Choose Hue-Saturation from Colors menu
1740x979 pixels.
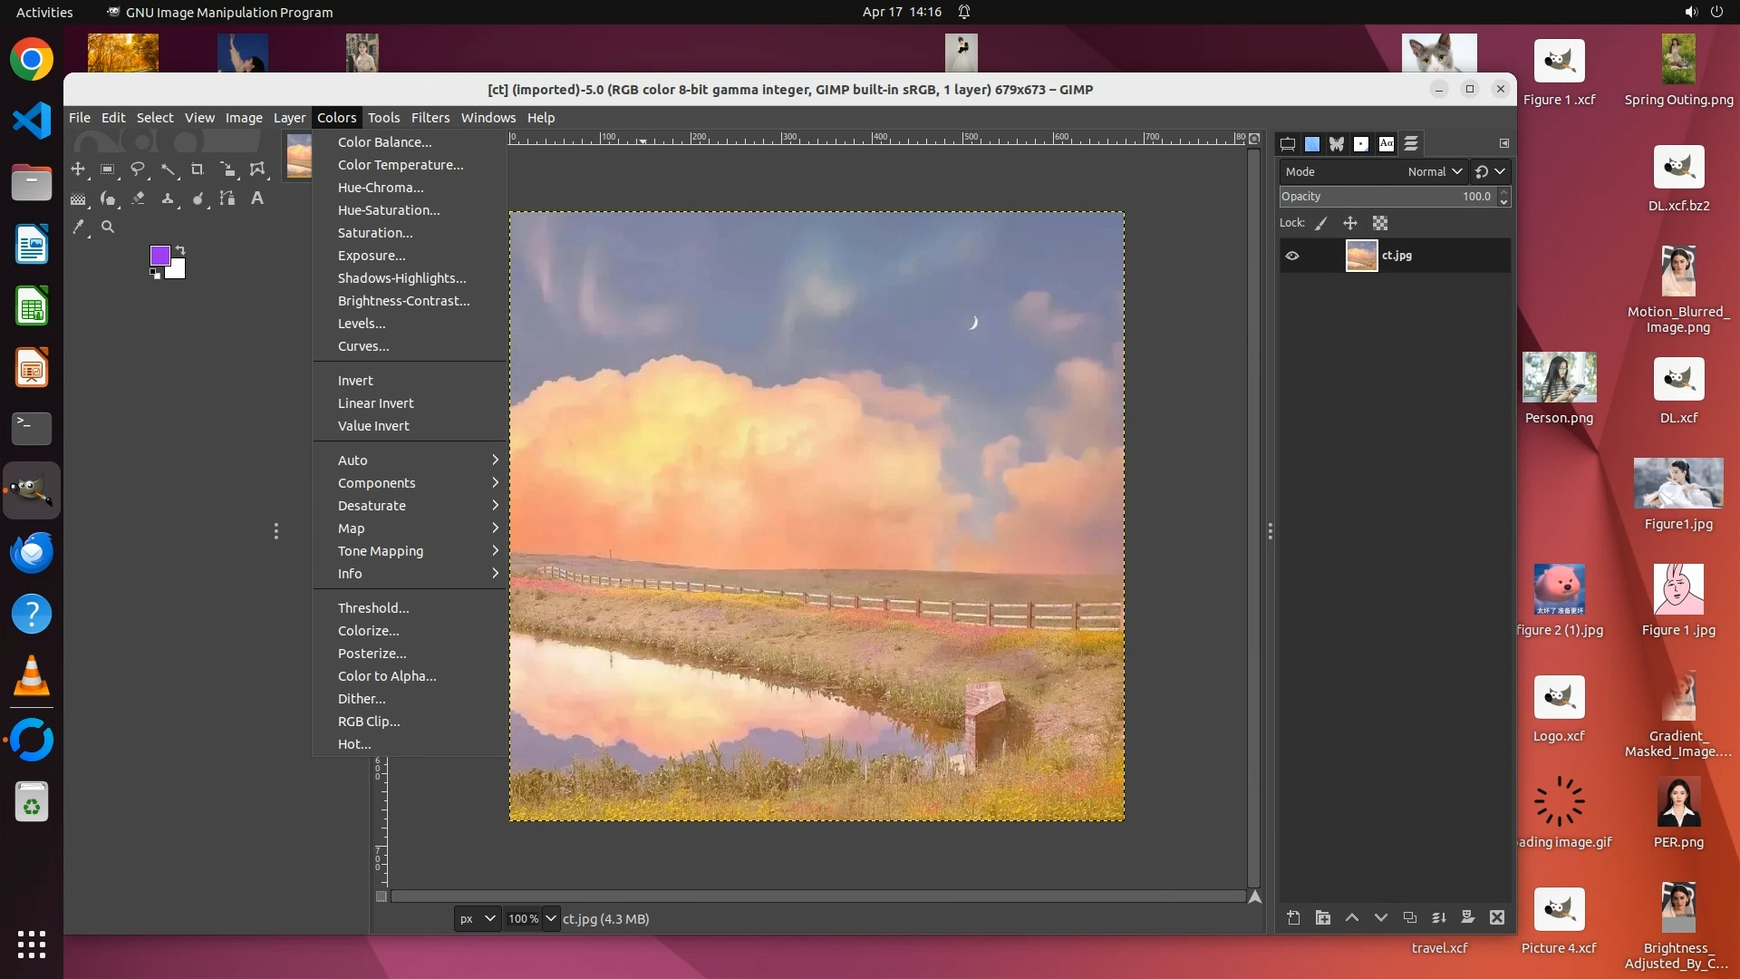(389, 210)
